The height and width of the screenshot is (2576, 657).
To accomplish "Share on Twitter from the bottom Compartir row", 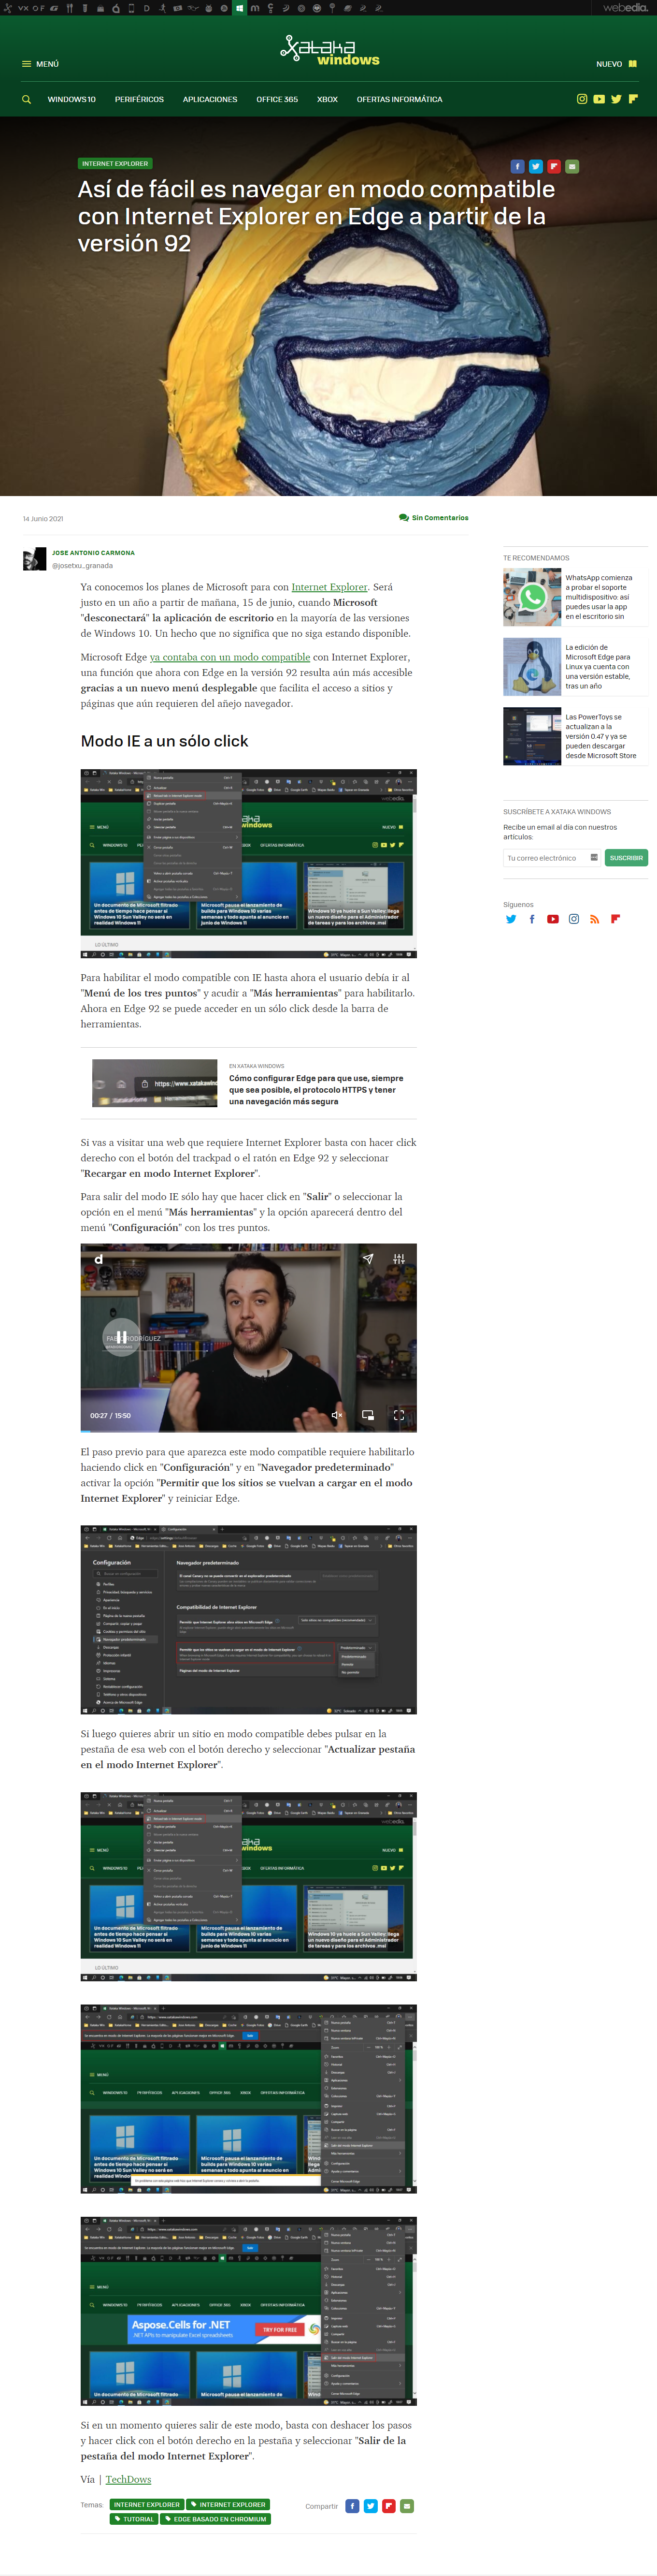I will [x=371, y=2505].
